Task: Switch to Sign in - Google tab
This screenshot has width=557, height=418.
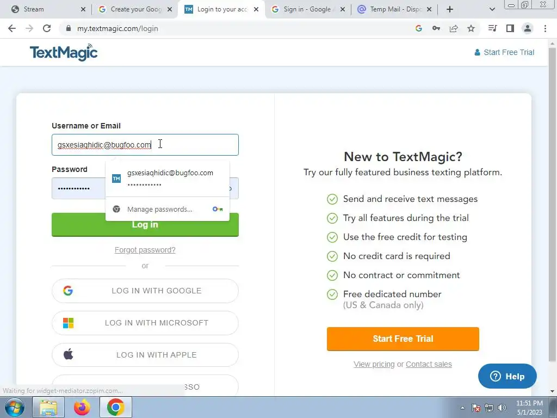Action: pyautogui.click(x=307, y=9)
